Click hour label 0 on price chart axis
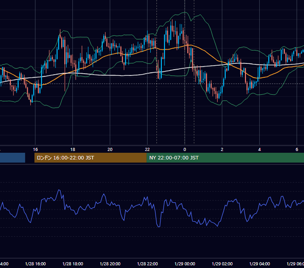 (185, 150)
